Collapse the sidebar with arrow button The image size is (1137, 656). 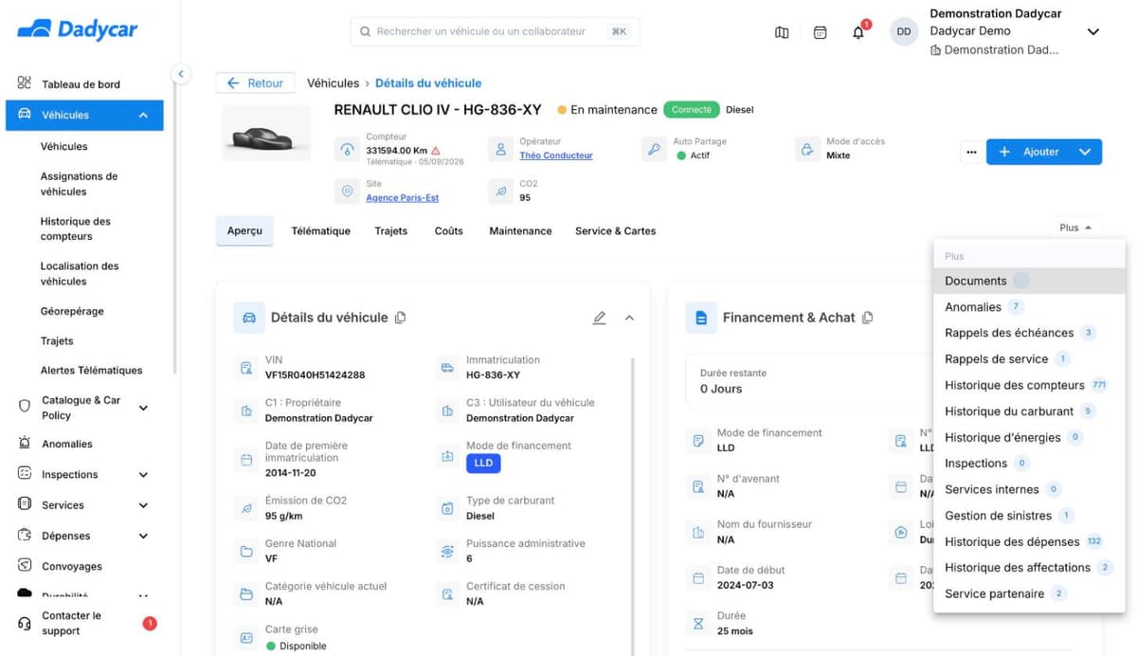(x=180, y=73)
